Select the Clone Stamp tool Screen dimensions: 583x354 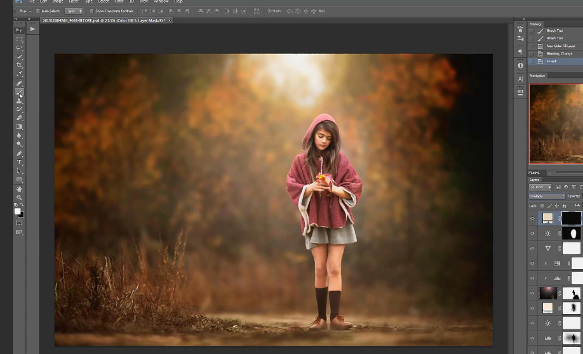pos(19,101)
